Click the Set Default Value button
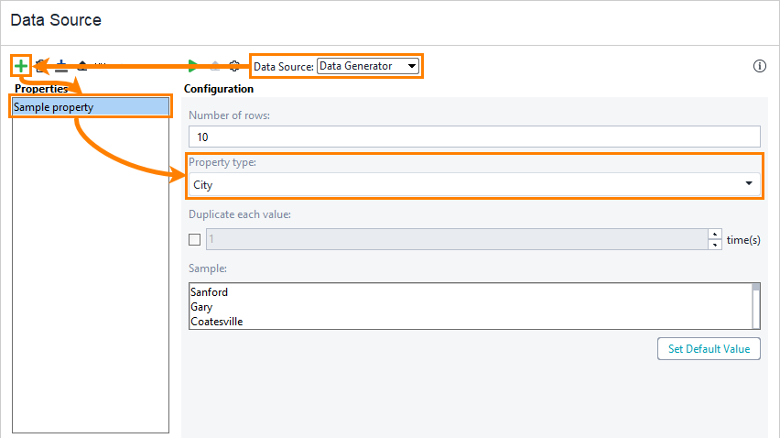 pos(708,349)
